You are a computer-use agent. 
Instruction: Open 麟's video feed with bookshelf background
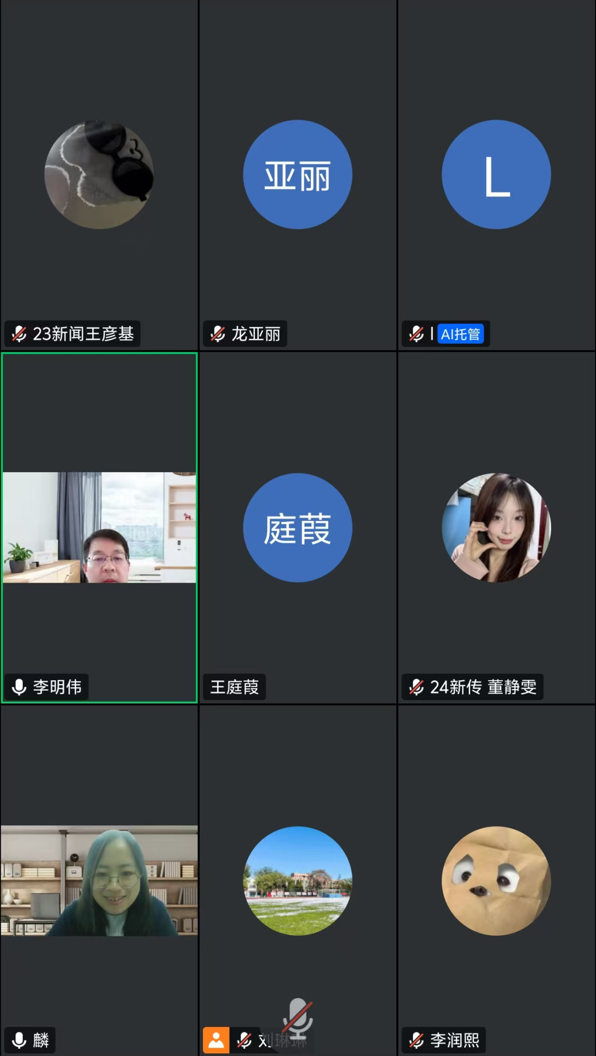point(99,881)
